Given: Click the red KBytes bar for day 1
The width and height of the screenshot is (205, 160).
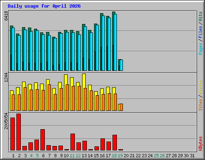Looking at the screenshot, I should (x=12, y=134).
